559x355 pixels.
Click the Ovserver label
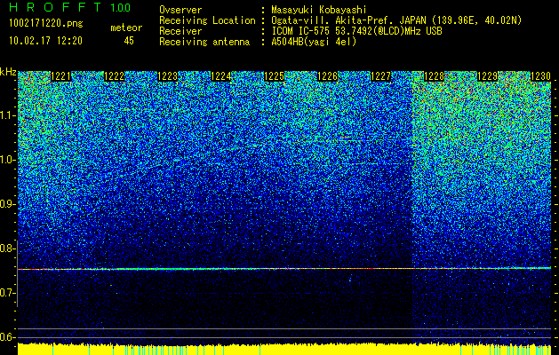pos(180,10)
